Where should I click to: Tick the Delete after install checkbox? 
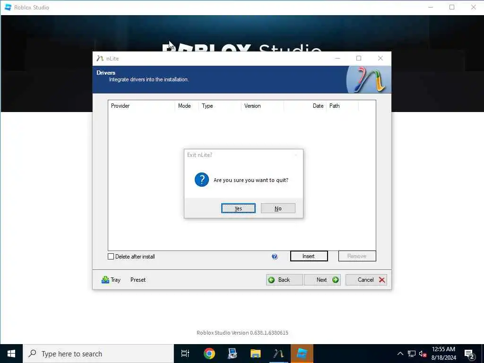[111, 257]
